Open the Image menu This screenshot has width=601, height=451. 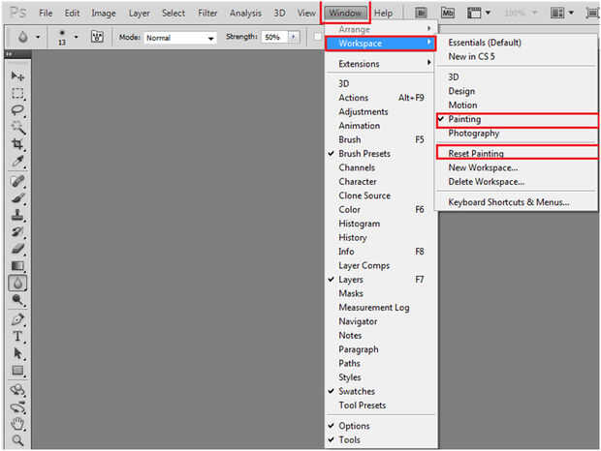[104, 13]
